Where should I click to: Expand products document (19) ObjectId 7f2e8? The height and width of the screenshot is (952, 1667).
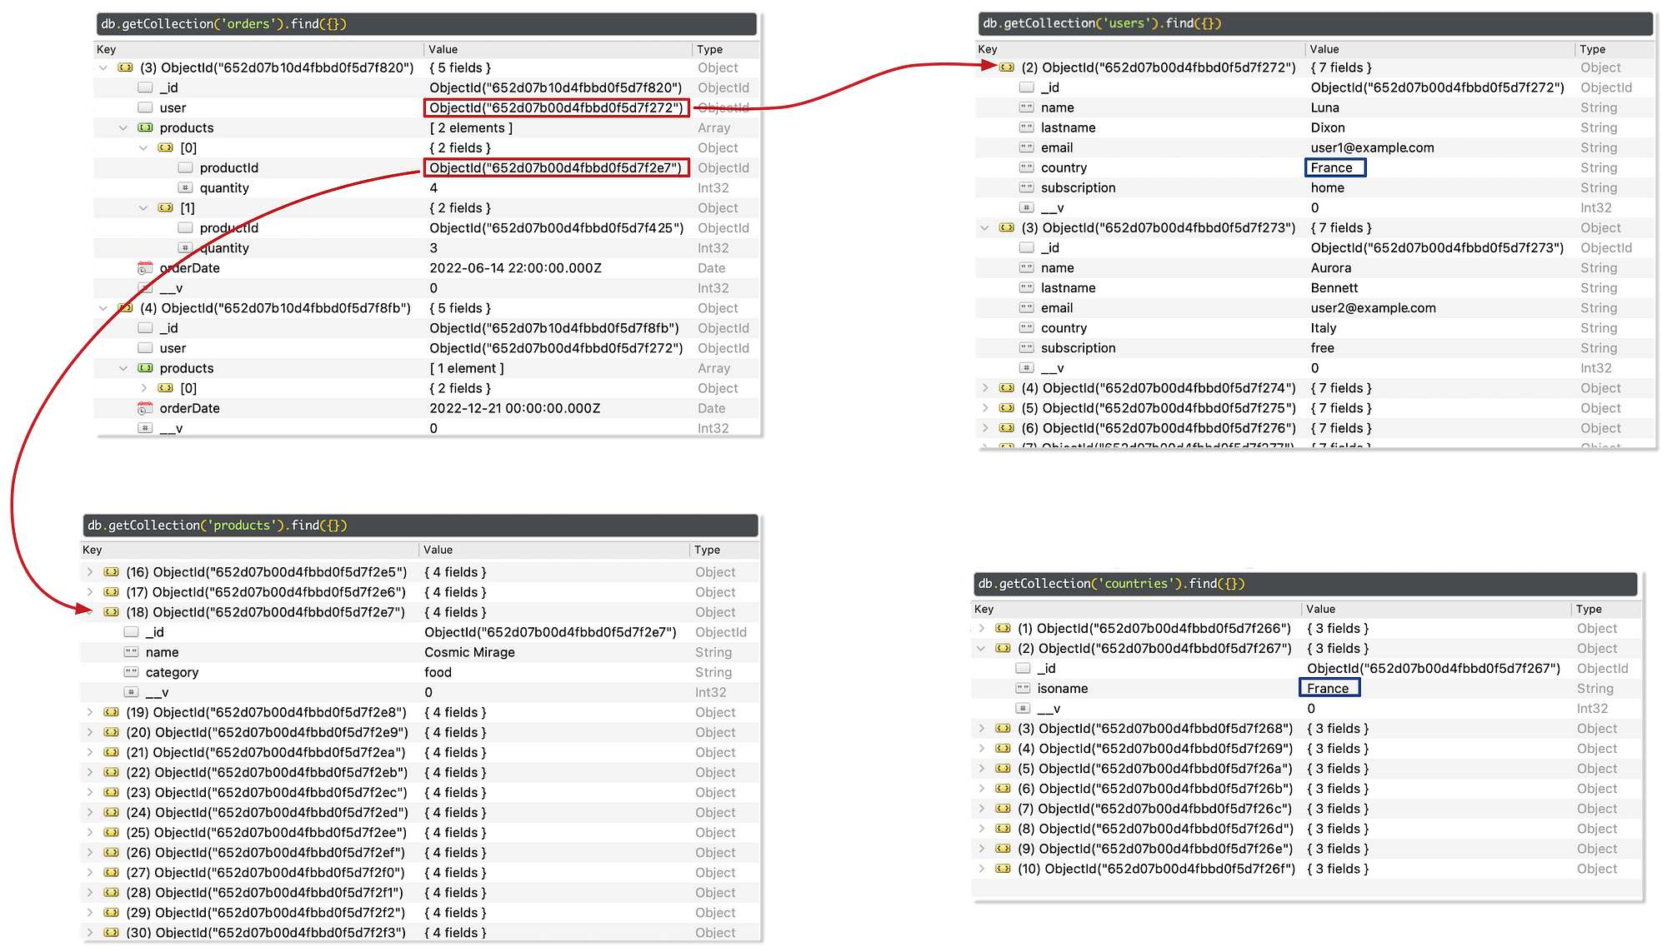pyautogui.click(x=90, y=712)
